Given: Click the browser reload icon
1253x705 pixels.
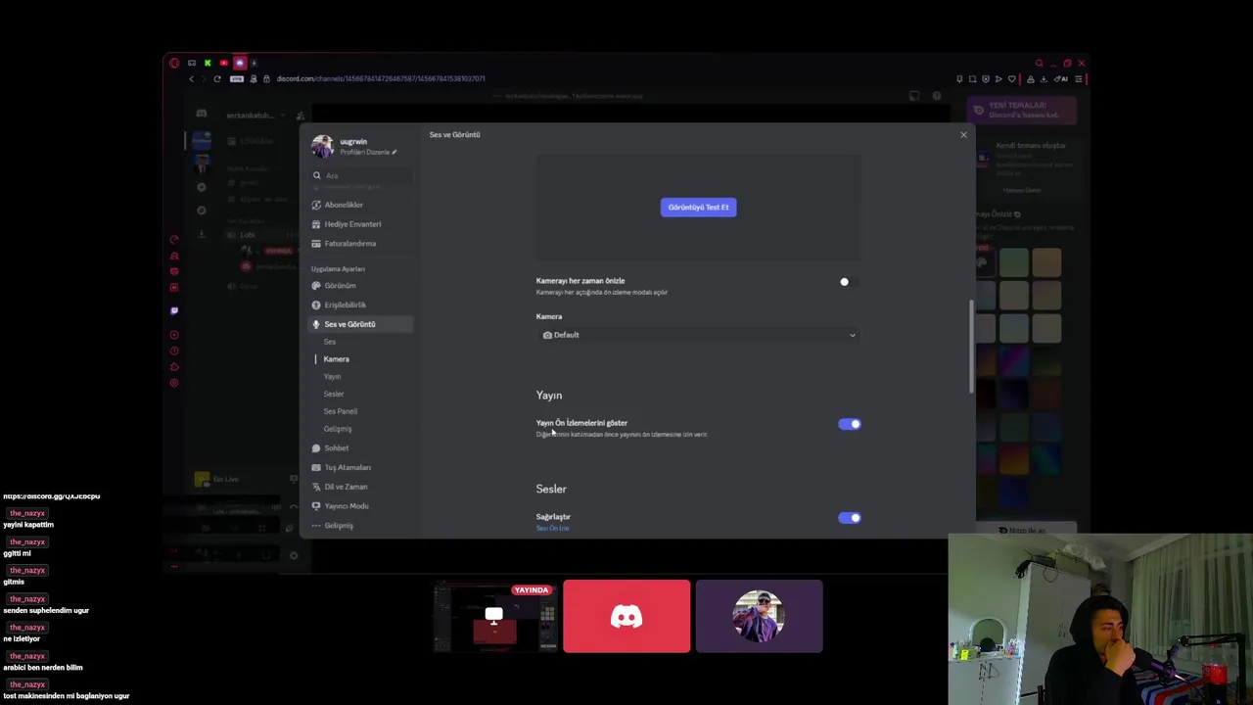Looking at the screenshot, I should [x=217, y=78].
